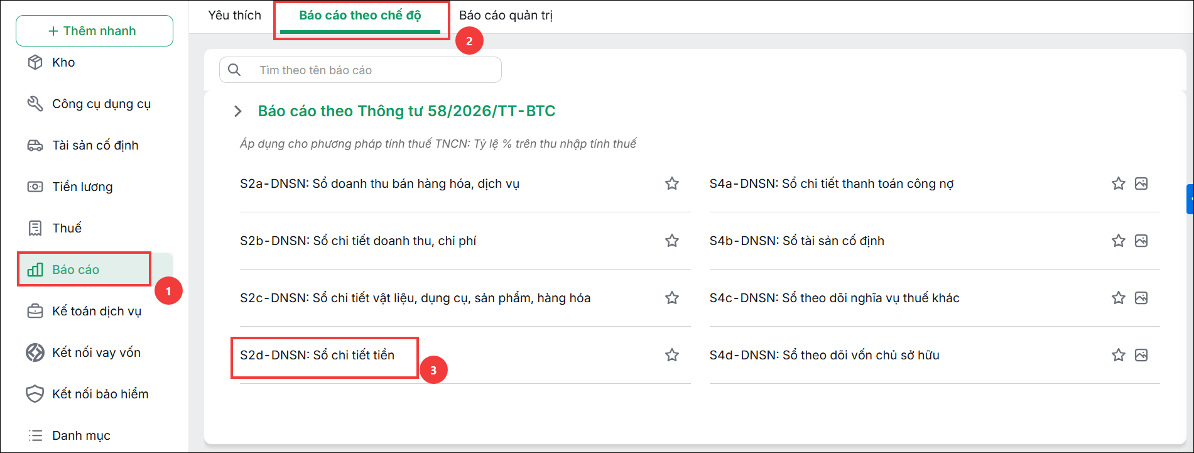Favorite the S2a-DNSN report with star
Viewport: 1194px width, 453px height.
[672, 183]
